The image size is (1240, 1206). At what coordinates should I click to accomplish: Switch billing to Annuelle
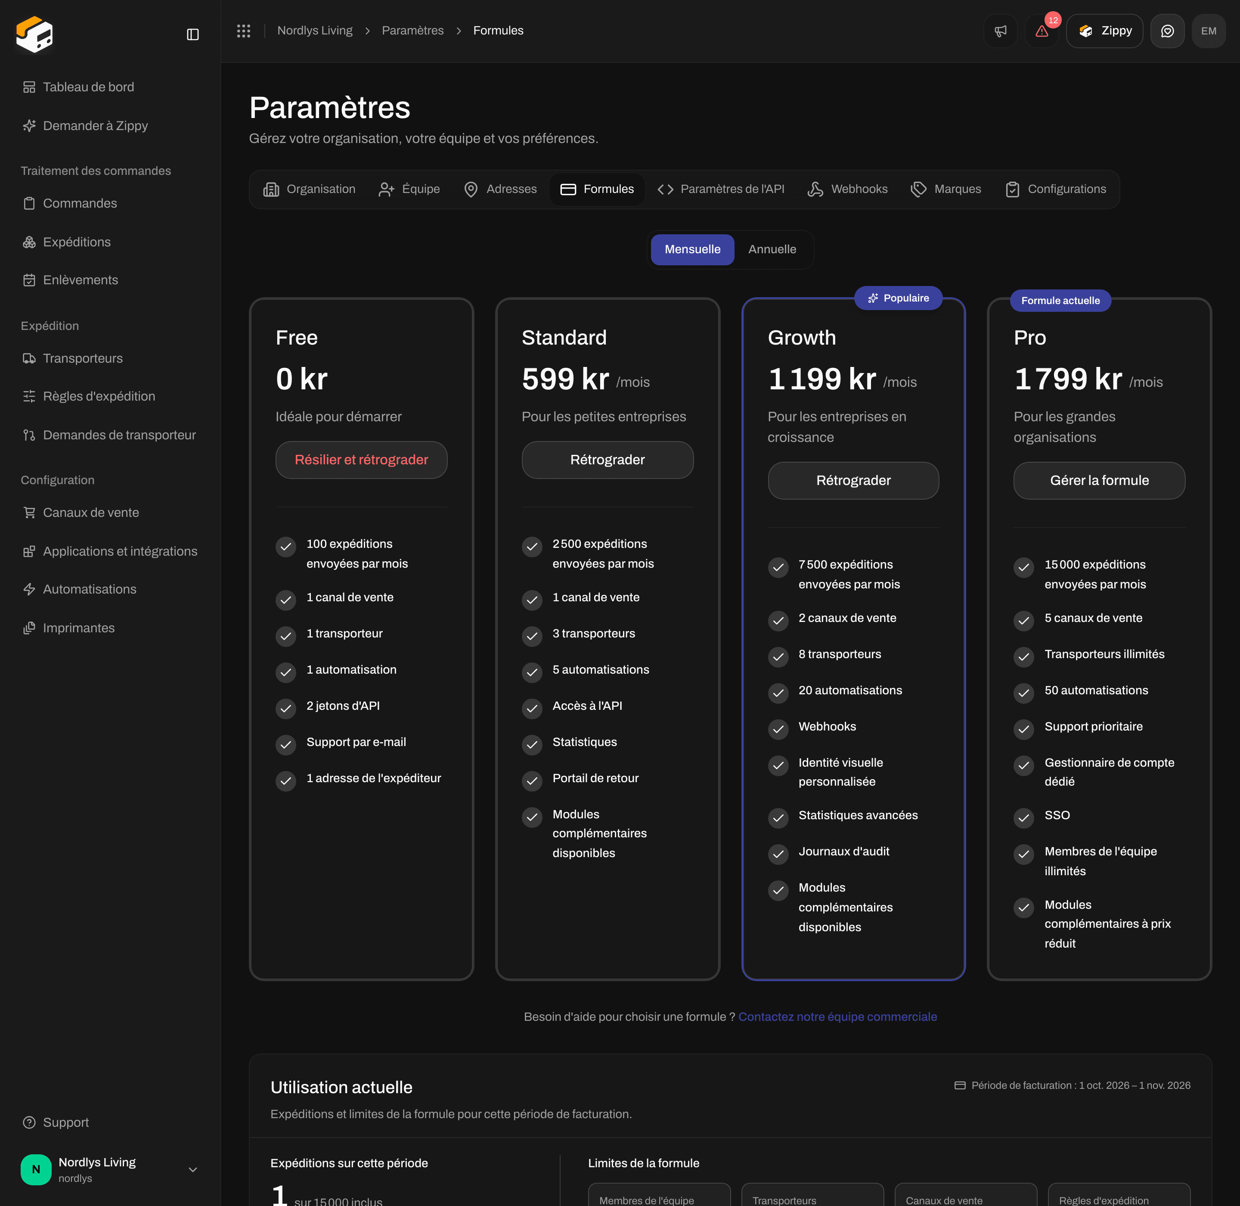pos(772,249)
